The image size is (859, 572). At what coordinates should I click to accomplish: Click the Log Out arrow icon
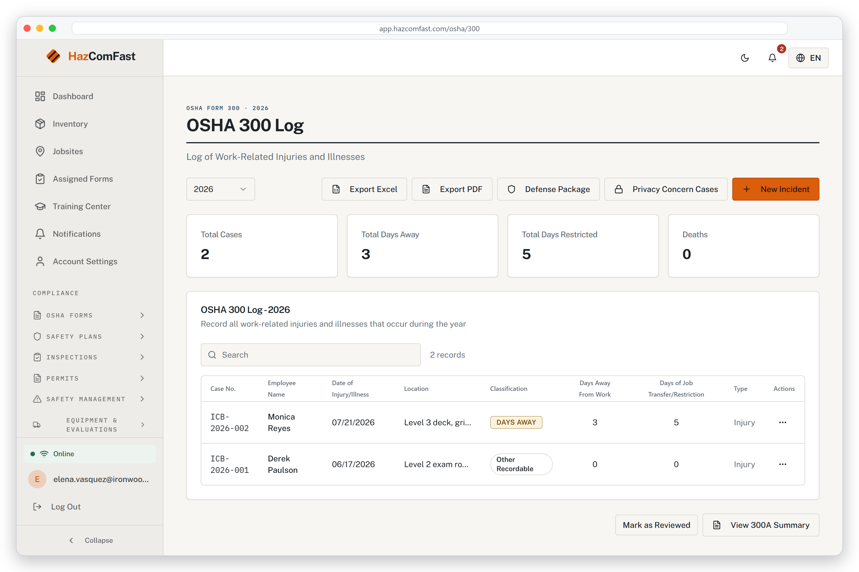click(37, 507)
